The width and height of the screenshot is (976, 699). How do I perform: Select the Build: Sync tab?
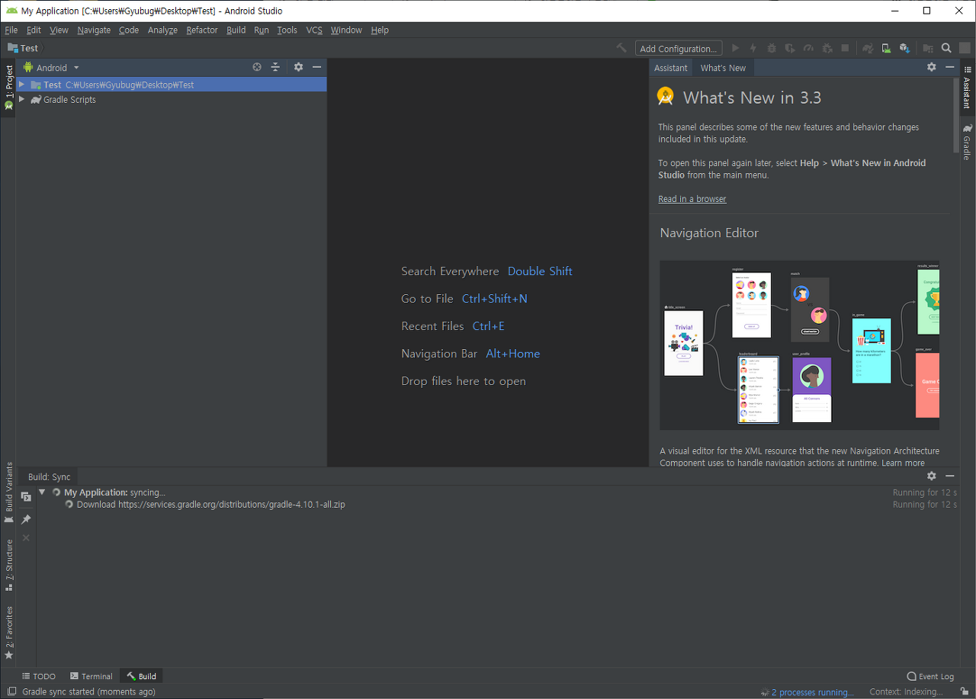coord(50,476)
